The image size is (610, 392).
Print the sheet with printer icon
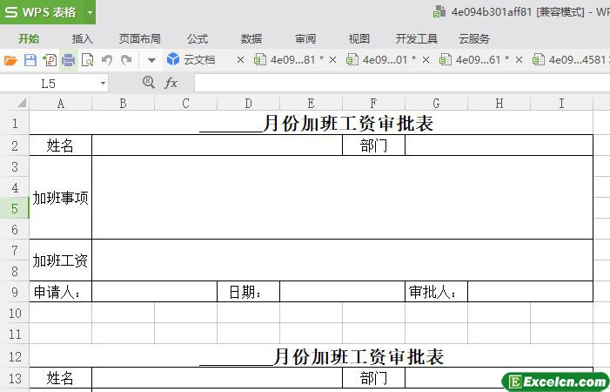69,60
